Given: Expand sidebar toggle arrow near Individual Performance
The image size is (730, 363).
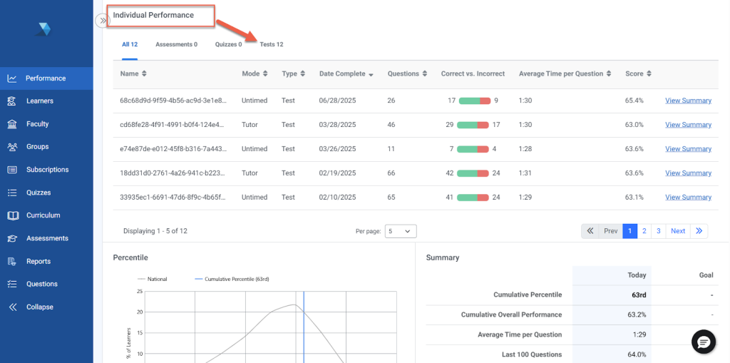Looking at the screenshot, I should (103, 21).
